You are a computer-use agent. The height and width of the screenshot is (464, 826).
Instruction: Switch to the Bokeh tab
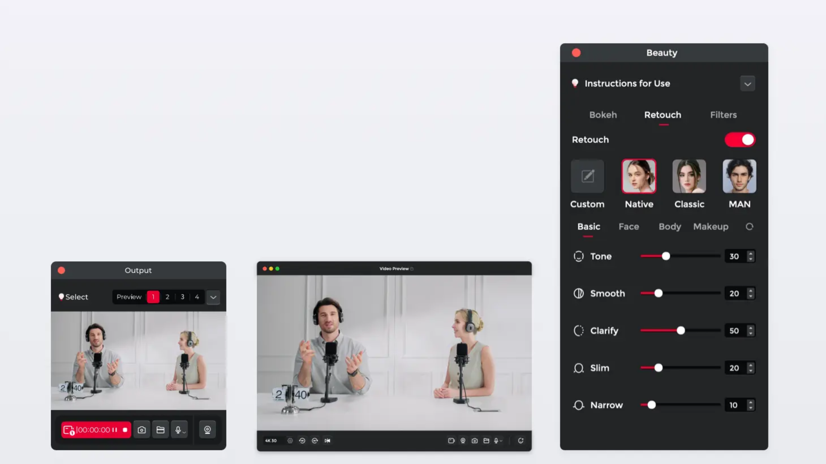coord(603,115)
